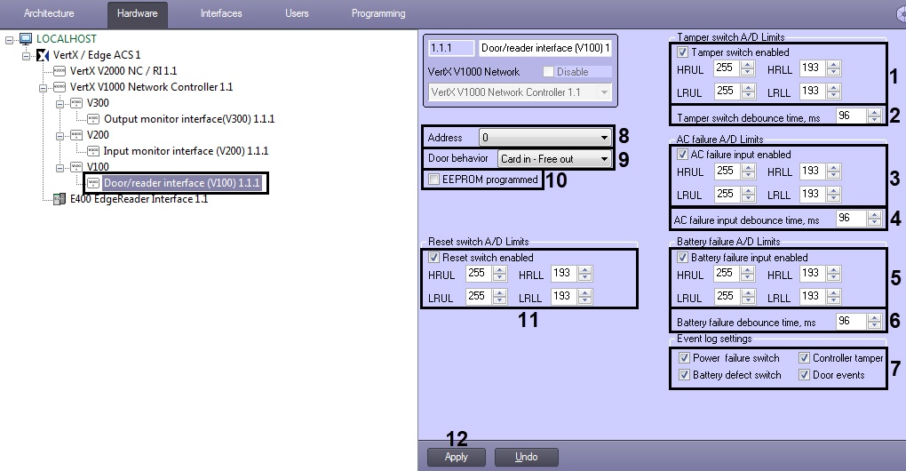Click the VertX V1000 Network Controller 1.1 icon
Viewport: 906px width, 471px height.
[60, 87]
